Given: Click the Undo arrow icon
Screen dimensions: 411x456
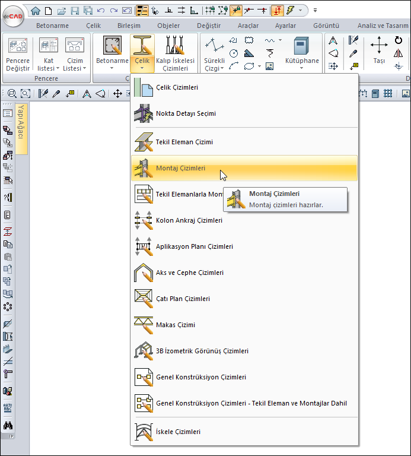Looking at the screenshot, I should point(100,10).
